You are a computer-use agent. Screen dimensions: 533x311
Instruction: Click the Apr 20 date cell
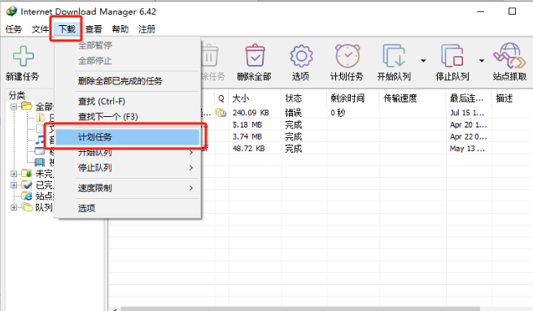tap(469, 125)
